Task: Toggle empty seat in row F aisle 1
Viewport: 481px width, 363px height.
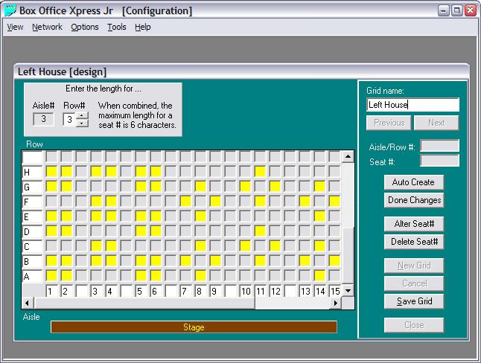Action: 51,201
